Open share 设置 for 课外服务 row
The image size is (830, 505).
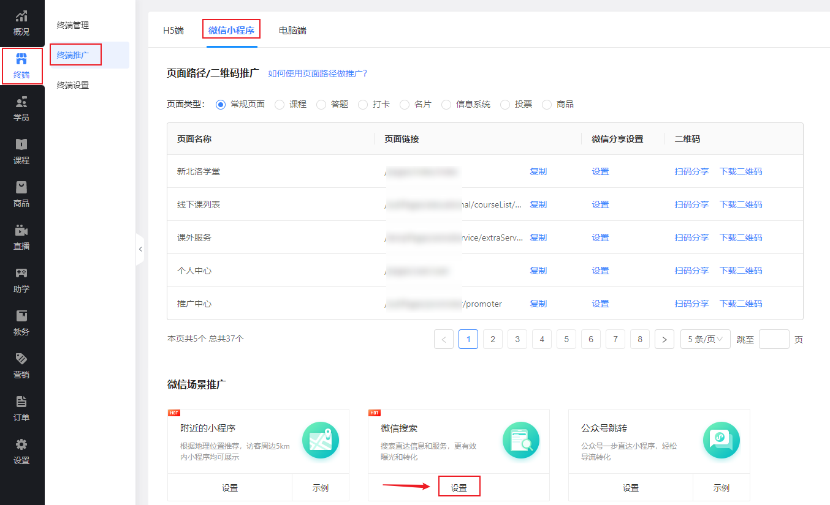[x=601, y=238]
